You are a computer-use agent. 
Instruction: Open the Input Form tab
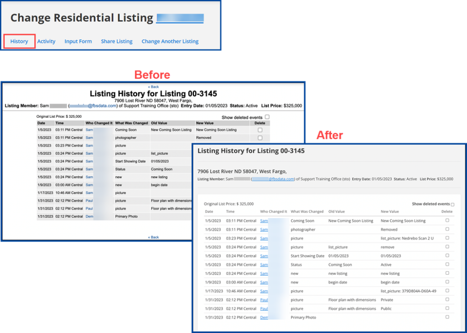[x=78, y=41]
